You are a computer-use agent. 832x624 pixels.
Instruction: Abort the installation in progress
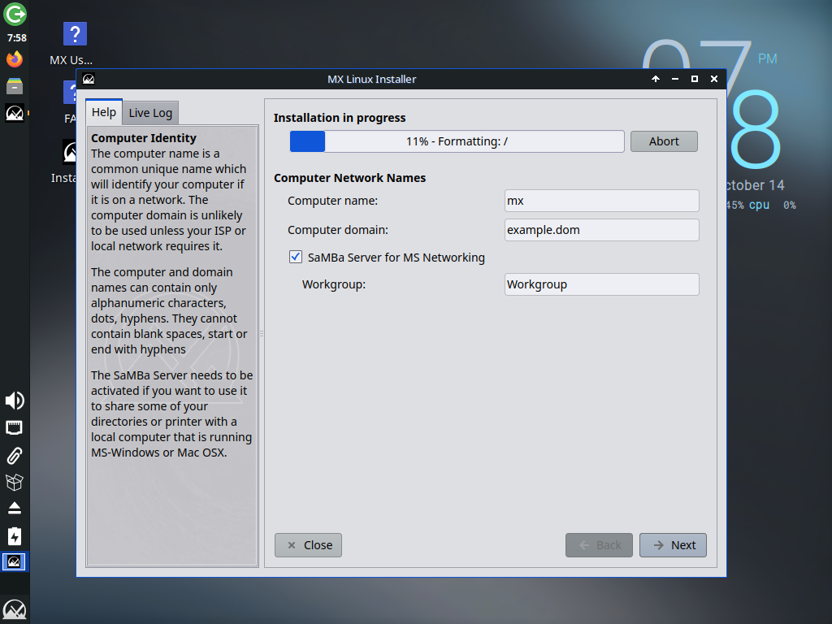pyautogui.click(x=664, y=141)
